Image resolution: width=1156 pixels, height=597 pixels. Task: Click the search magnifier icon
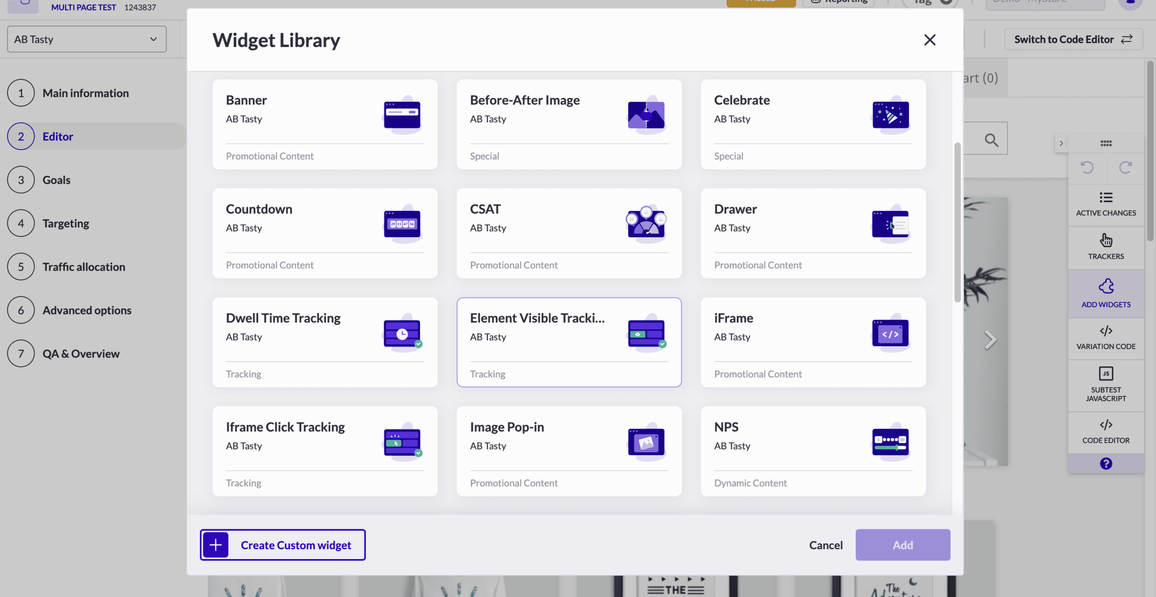tap(991, 140)
